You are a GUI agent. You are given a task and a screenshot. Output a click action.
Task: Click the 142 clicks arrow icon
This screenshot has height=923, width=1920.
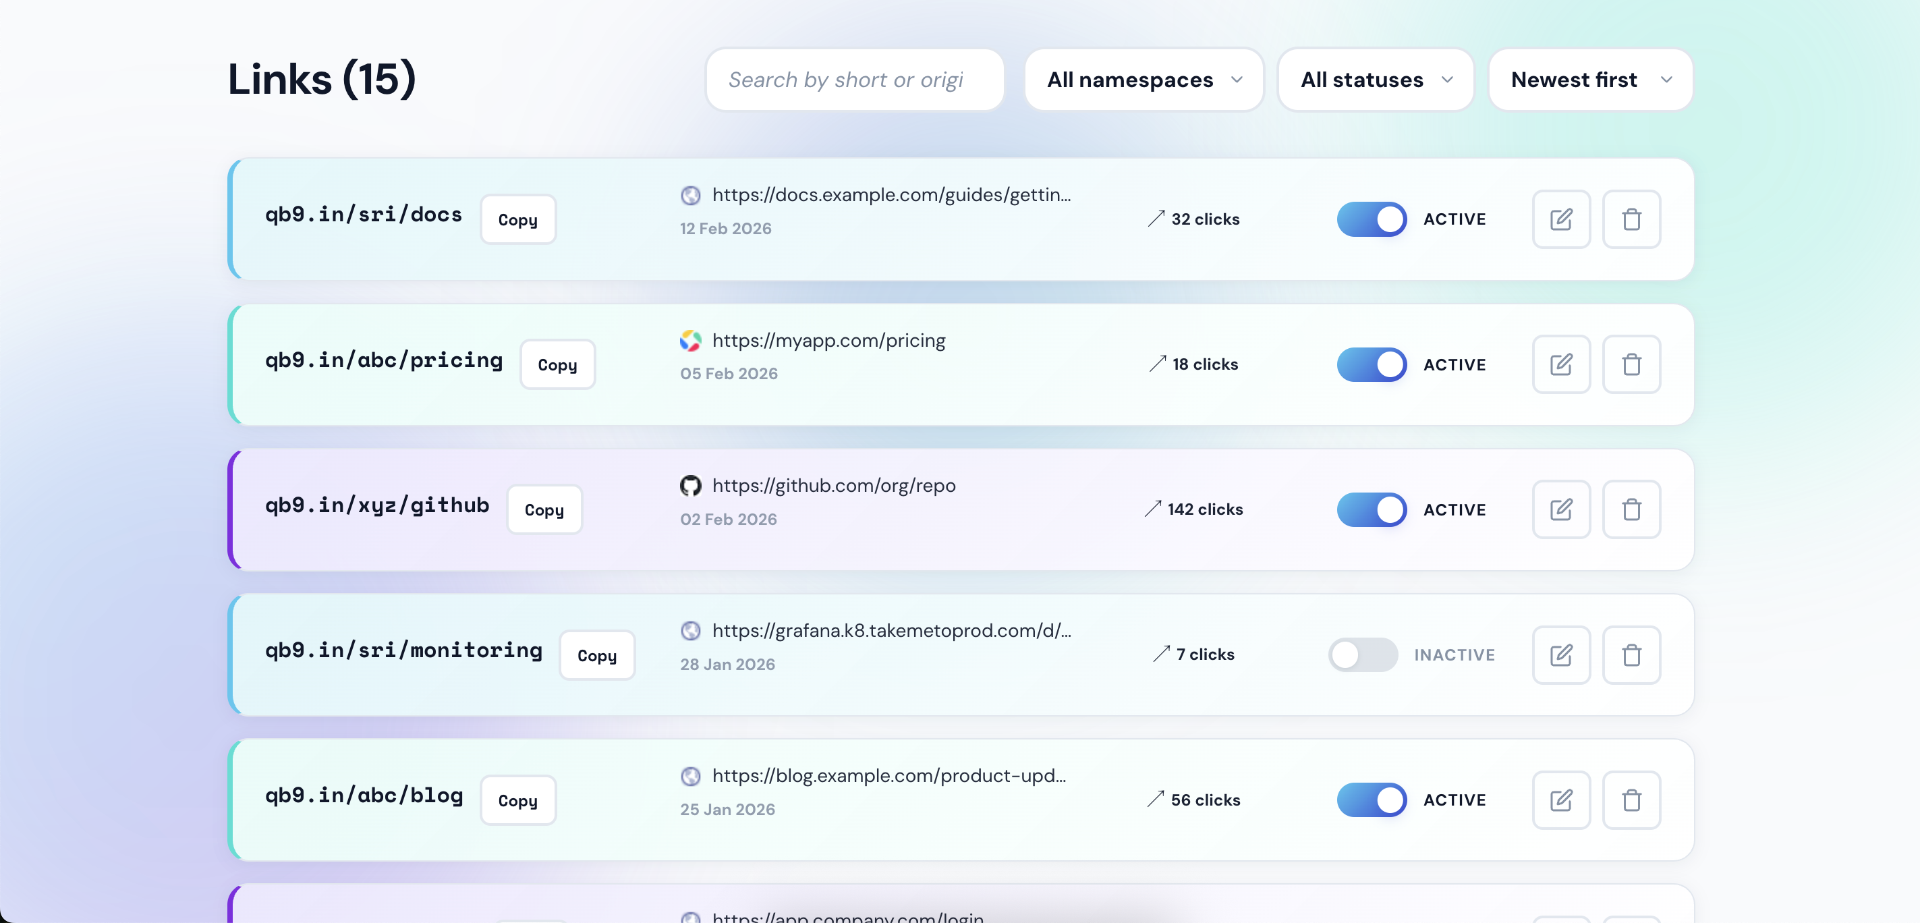[x=1152, y=509]
